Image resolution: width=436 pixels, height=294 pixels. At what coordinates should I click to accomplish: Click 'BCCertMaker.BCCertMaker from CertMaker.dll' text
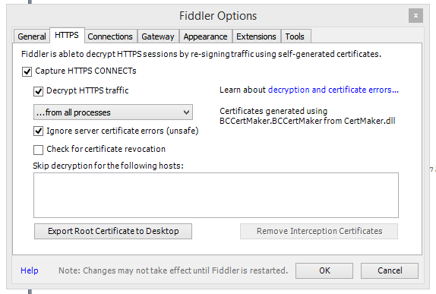308,121
